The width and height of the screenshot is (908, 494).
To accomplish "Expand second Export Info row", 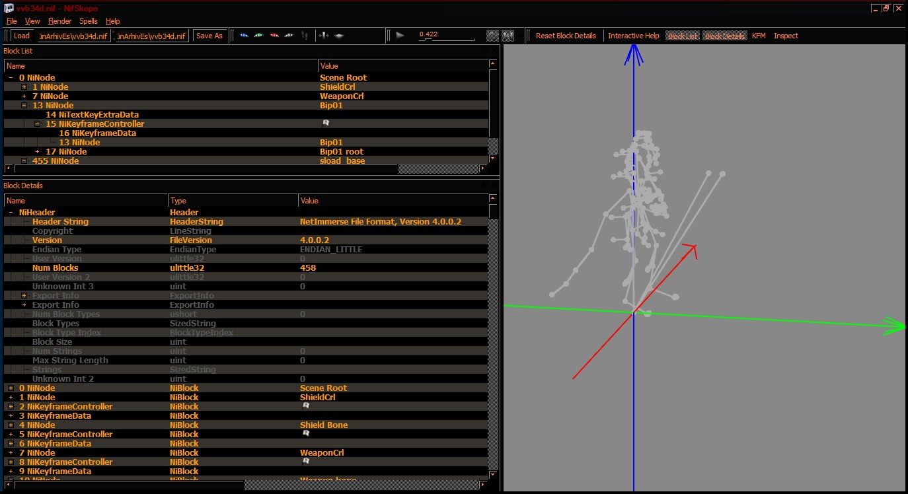I will [x=24, y=305].
